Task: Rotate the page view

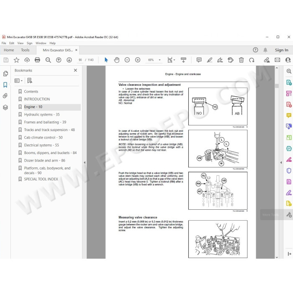Action: pyautogui.click(x=252, y=60)
